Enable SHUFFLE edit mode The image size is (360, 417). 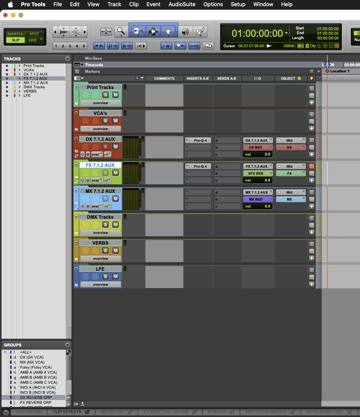15,34
